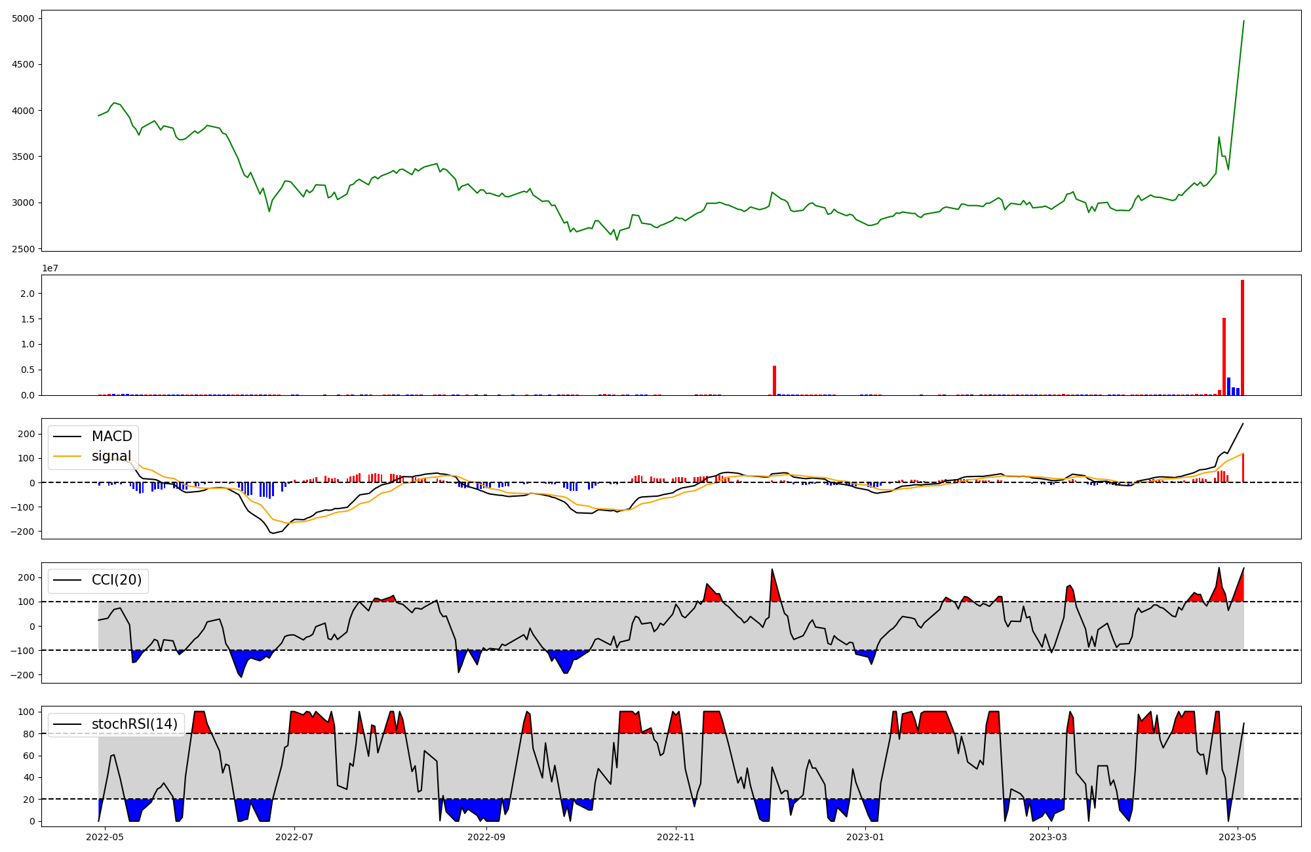Click the 2022-05 x-axis date label

coord(105,837)
